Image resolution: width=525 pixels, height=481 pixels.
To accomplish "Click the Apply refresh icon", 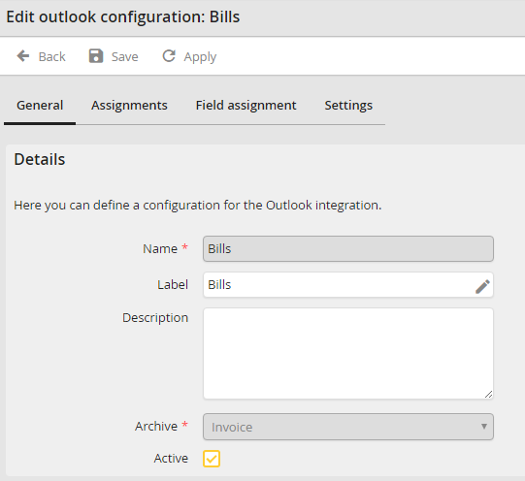I will pyautogui.click(x=169, y=56).
